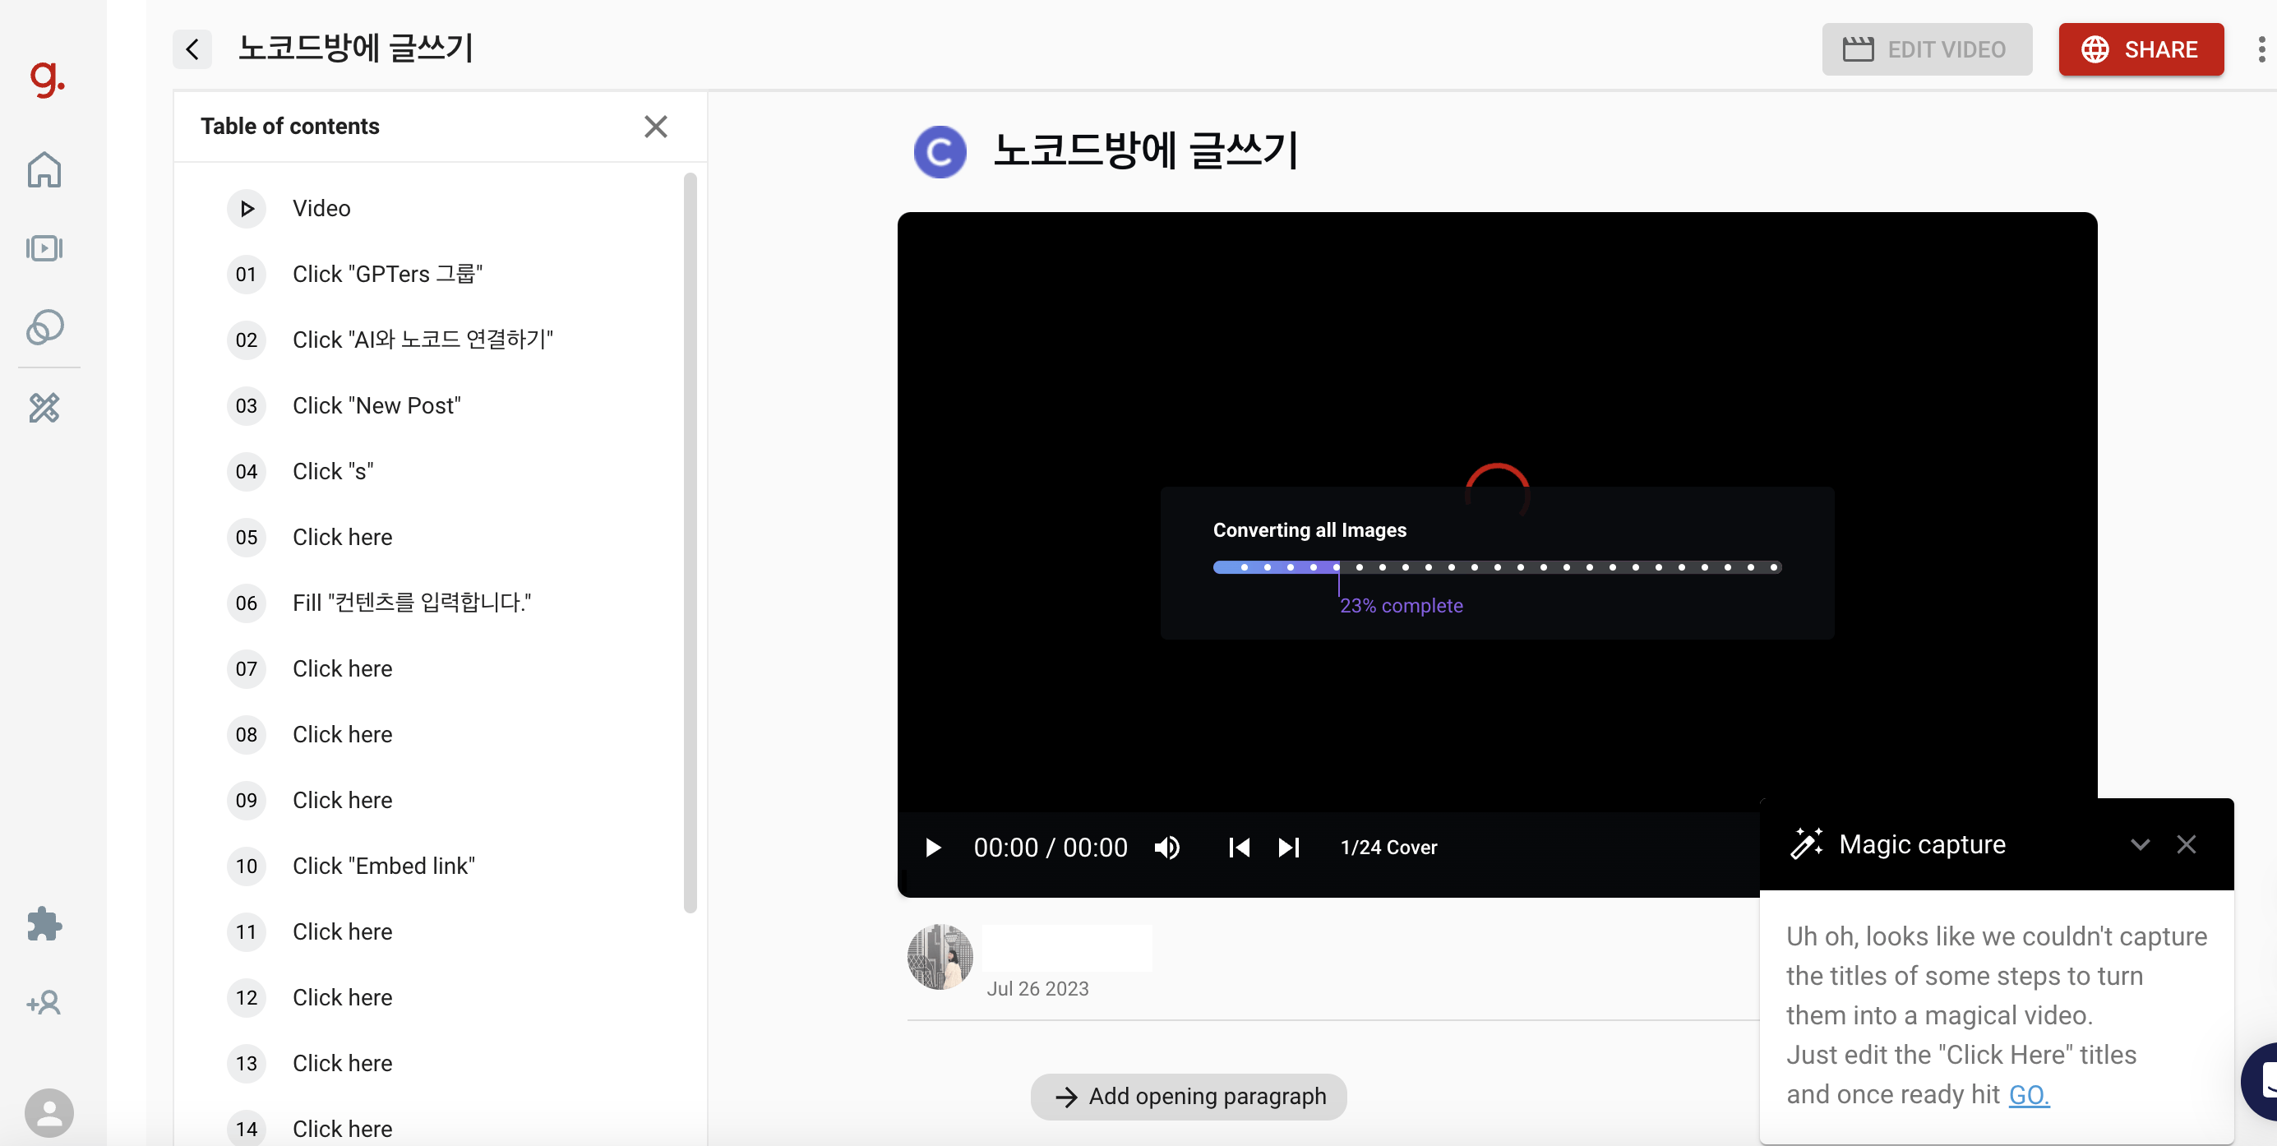Image resolution: width=2277 pixels, height=1146 pixels.
Task: Go back using the left chevron
Action: click(192, 49)
